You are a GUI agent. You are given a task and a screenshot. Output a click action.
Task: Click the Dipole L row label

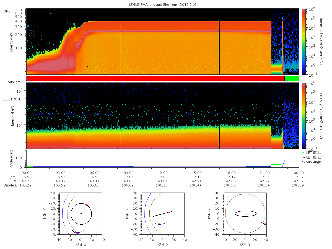pyautogui.click(x=10, y=185)
